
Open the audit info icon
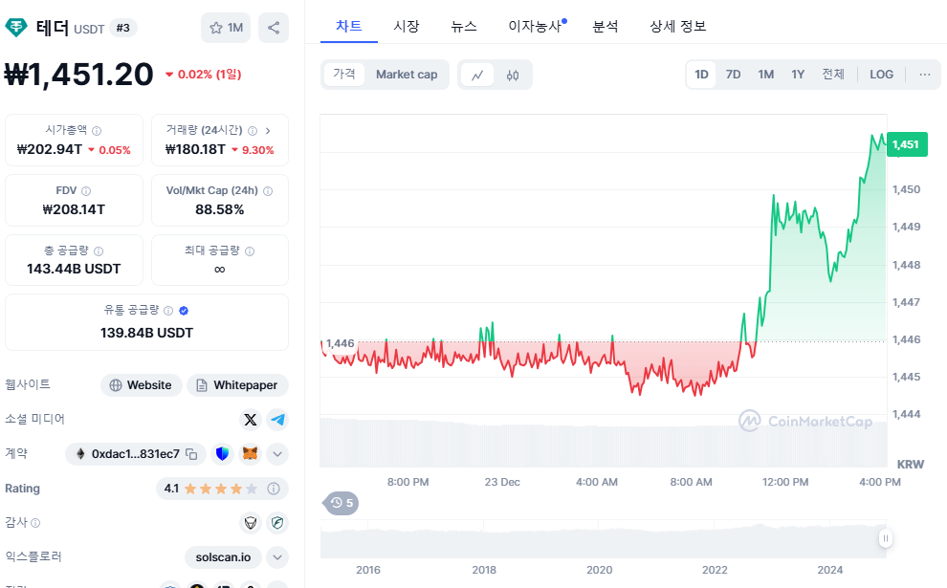pyautogui.click(x=35, y=523)
